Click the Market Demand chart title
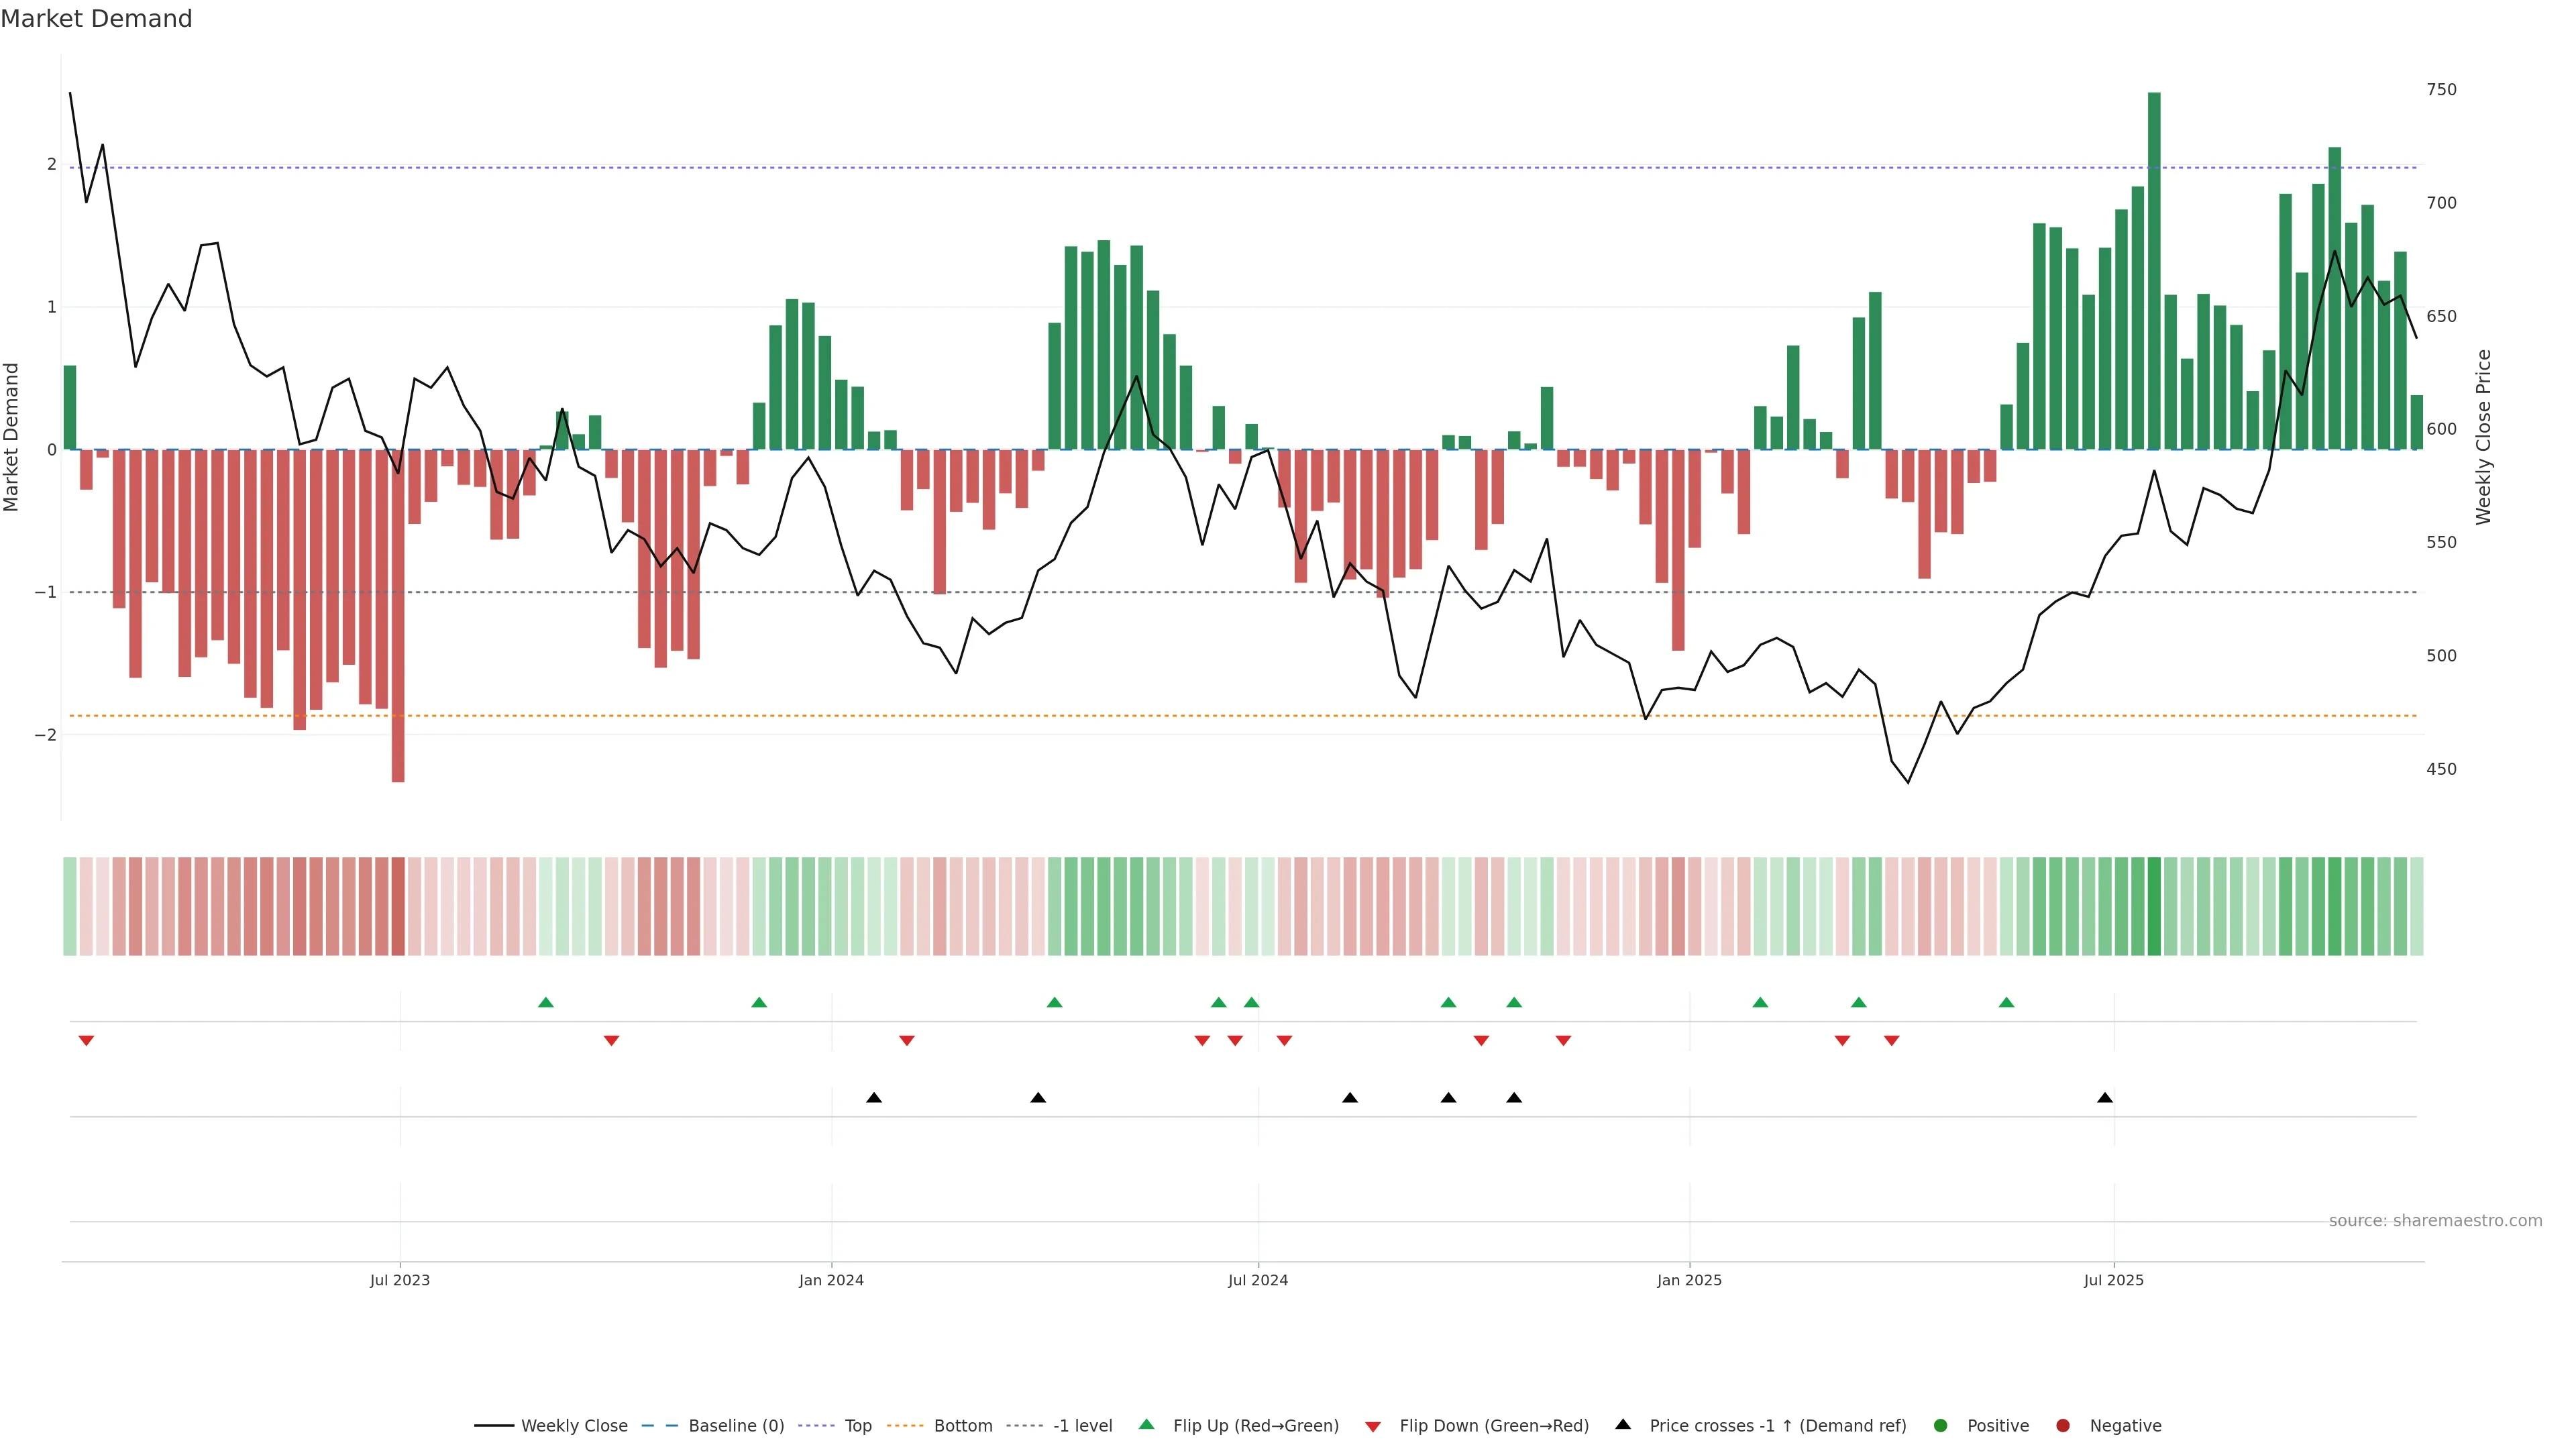This screenshot has width=2576, height=1449. coord(96,19)
